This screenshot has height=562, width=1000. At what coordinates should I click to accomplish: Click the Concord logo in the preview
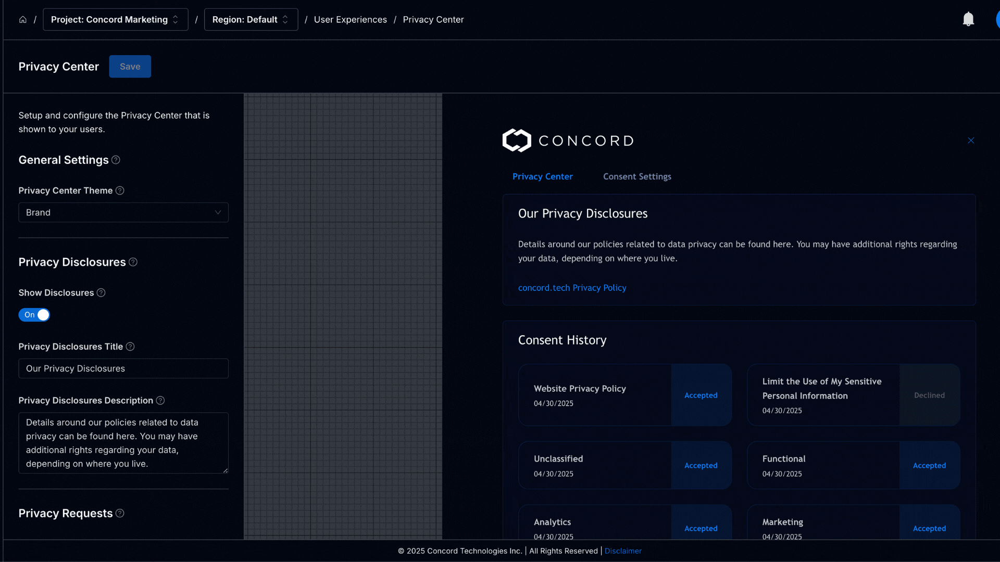tap(567, 140)
